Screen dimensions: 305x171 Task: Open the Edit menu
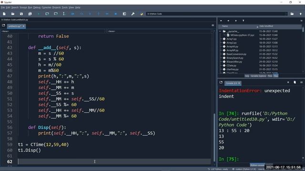(8, 8)
